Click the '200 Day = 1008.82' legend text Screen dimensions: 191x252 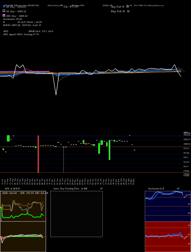pyautogui.click(x=17, y=16)
